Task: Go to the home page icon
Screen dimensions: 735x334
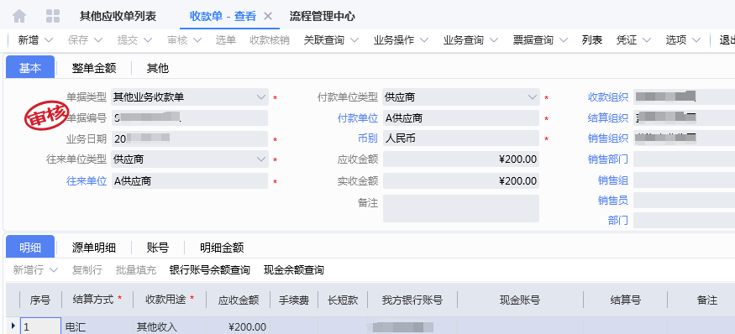Action: (19, 17)
